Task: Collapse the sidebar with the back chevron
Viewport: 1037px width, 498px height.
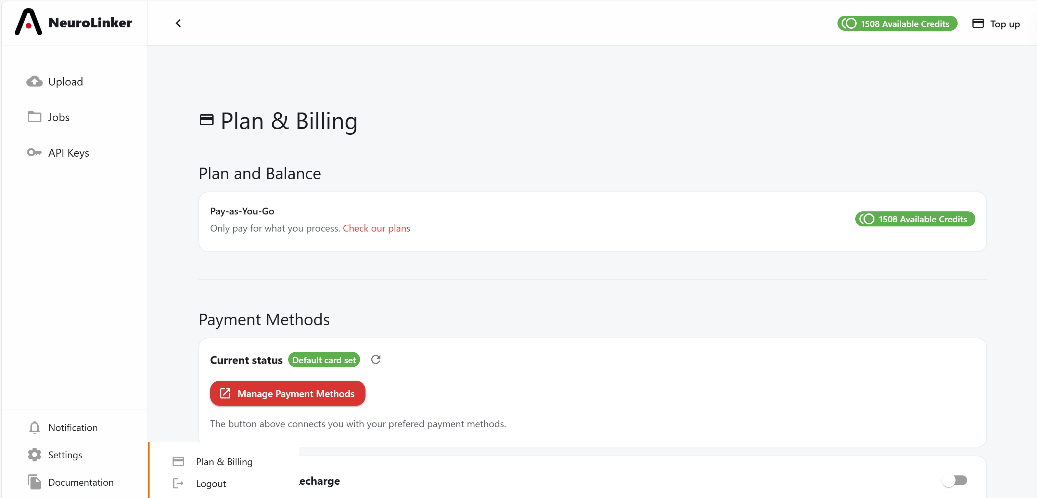Action: [x=178, y=23]
